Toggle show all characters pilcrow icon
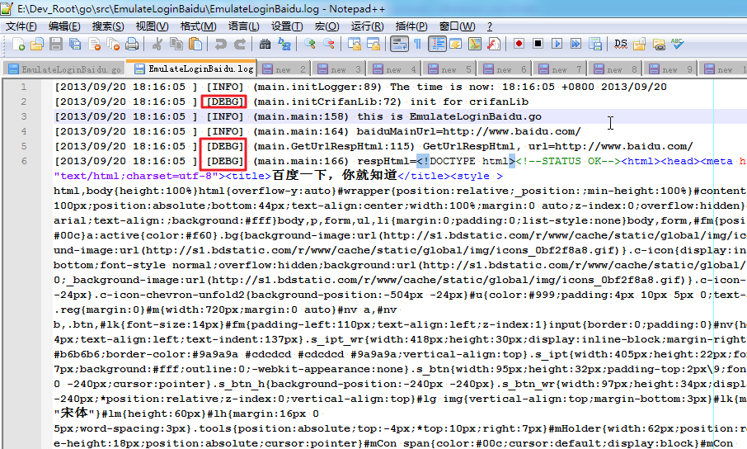747x449 pixels. (x=417, y=45)
